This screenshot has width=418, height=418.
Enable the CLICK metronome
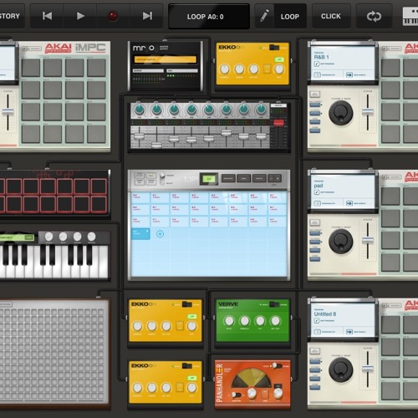[331, 16]
